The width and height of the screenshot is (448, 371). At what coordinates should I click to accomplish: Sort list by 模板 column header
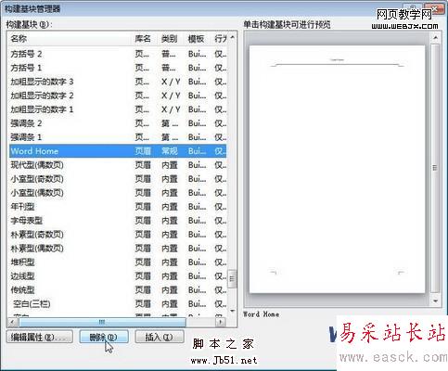[197, 39]
